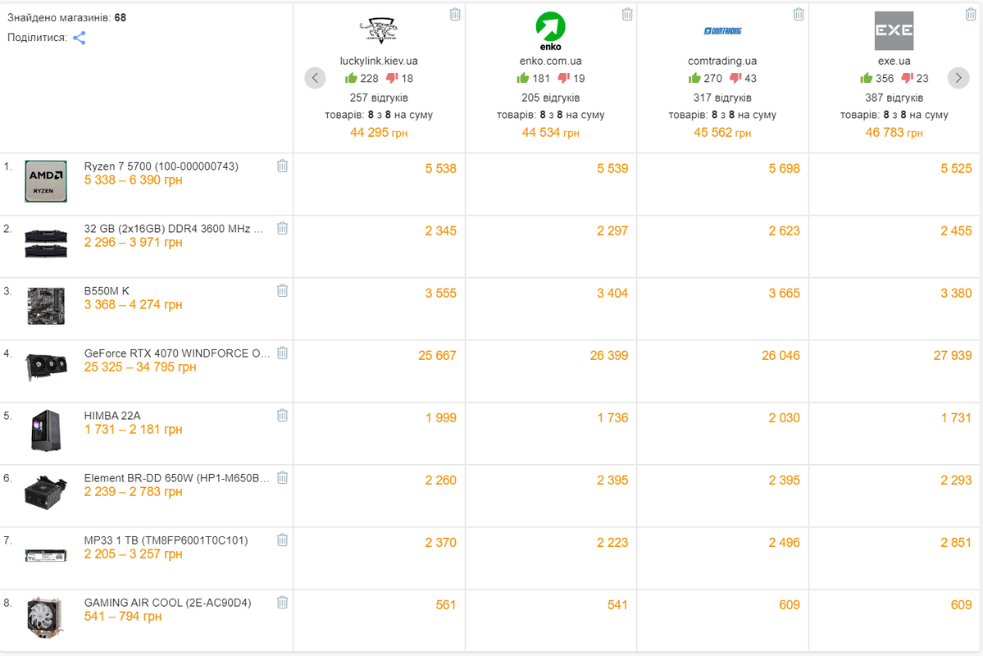Show previous stores with left arrow
The image size is (983, 656).
coord(316,78)
